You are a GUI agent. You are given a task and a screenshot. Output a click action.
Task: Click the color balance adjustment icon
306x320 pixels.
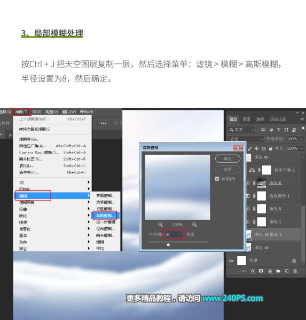252,170
